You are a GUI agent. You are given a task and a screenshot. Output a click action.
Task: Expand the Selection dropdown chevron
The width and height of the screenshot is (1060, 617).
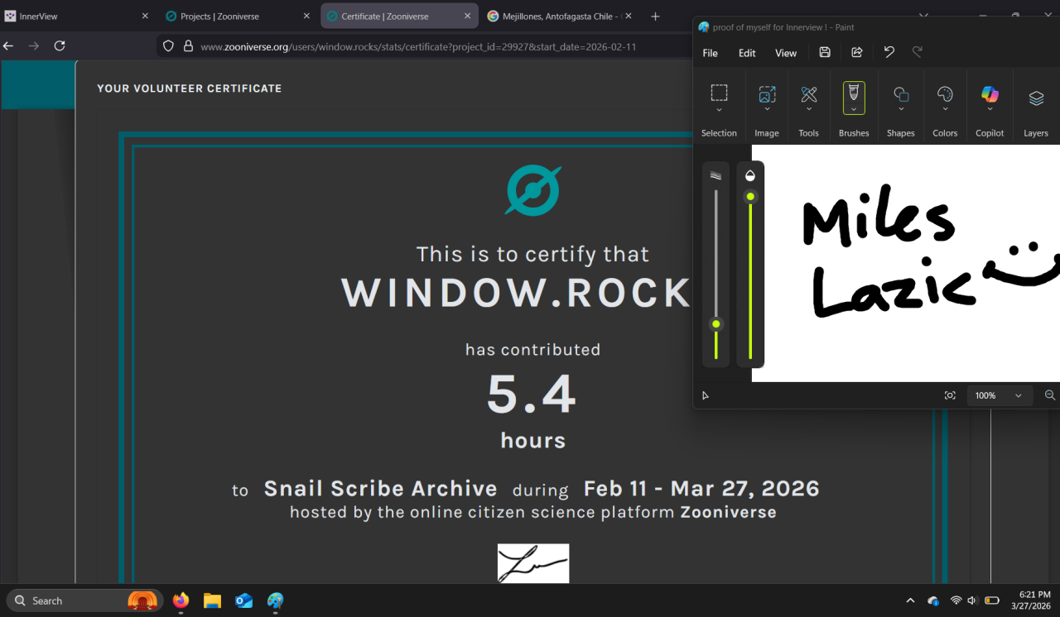click(x=719, y=110)
